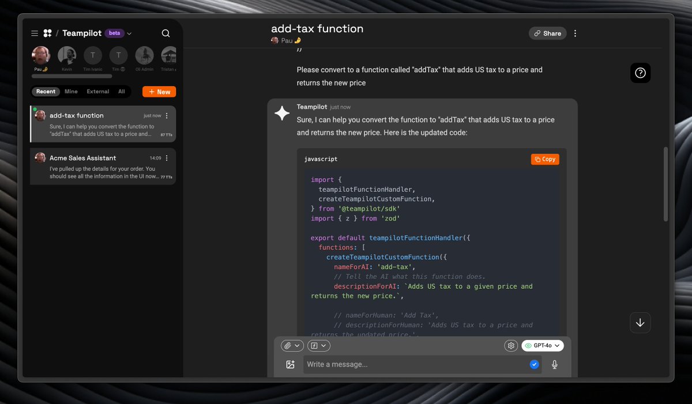Open the Acme Sales Assistant chat

pos(103,166)
